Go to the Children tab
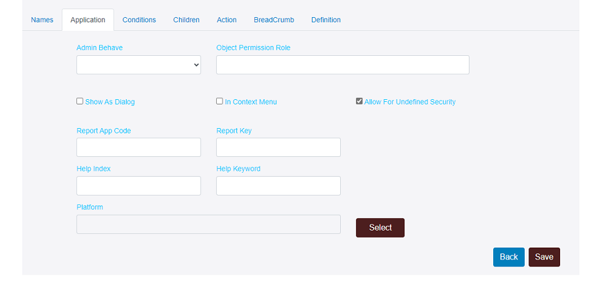Screen dimensions: 591x285 (x=186, y=20)
